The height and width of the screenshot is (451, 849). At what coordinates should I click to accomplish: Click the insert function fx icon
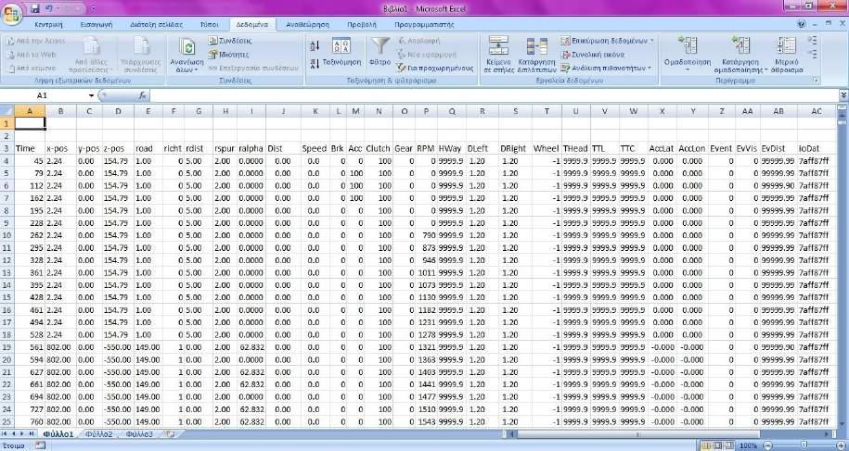pyautogui.click(x=142, y=95)
